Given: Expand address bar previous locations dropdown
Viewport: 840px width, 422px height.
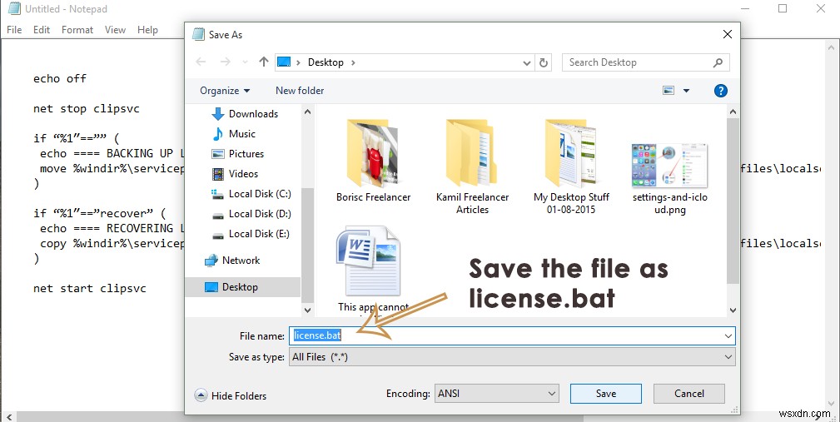Looking at the screenshot, I should click(x=527, y=62).
